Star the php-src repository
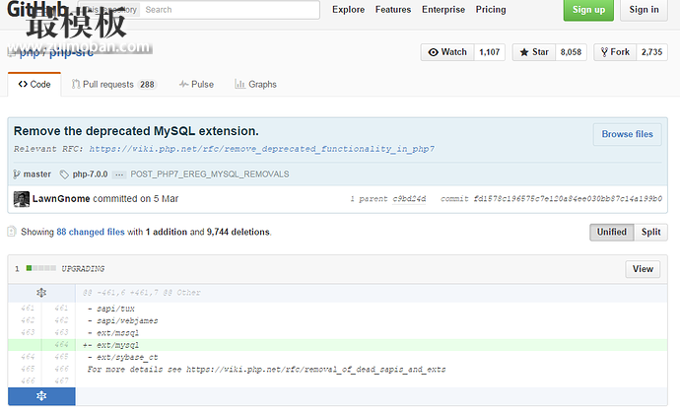This screenshot has width=680, height=415. 534,52
